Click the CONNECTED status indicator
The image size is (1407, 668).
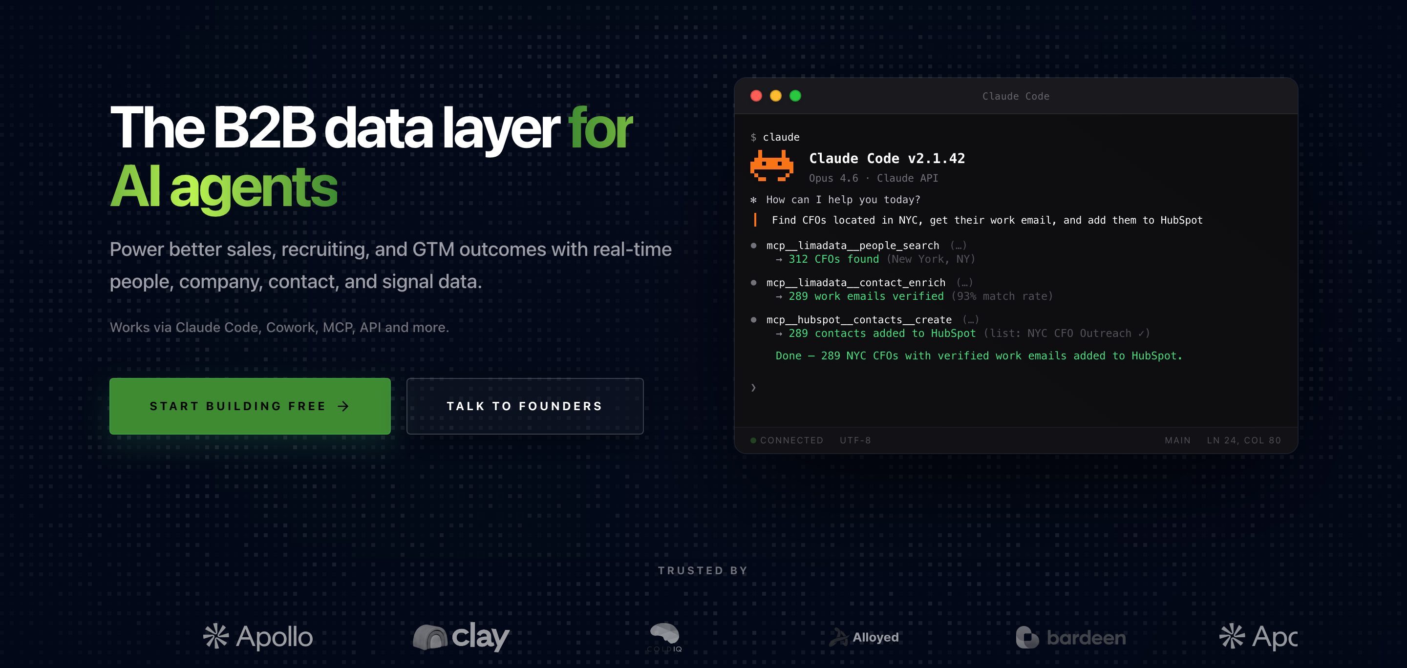click(x=787, y=440)
